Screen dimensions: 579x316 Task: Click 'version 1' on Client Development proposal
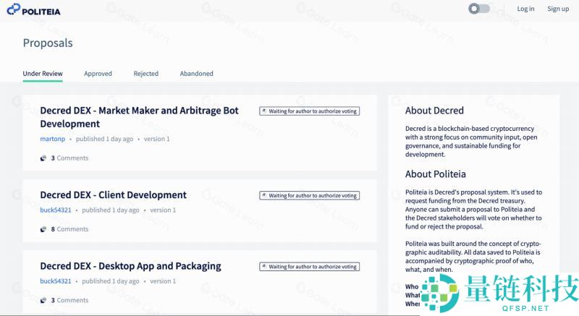pyautogui.click(x=163, y=210)
